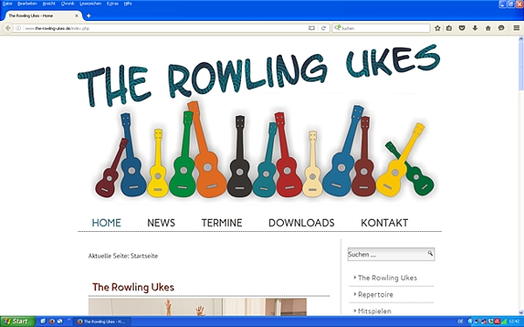Bookmark this page with the star icon
The width and height of the screenshot is (524, 327).
pos(438,29)
